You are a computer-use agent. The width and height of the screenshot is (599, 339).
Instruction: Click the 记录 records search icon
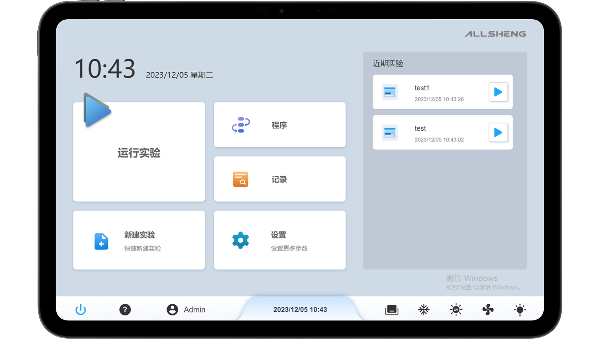(240, 179)
